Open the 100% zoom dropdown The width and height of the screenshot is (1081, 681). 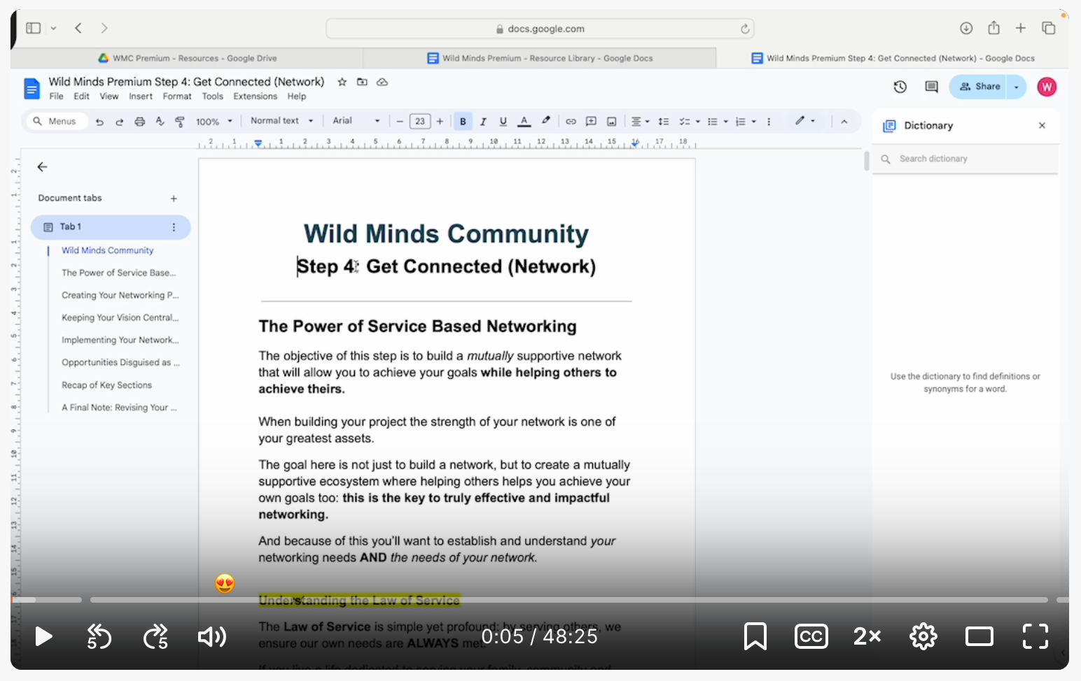[214, 122]
